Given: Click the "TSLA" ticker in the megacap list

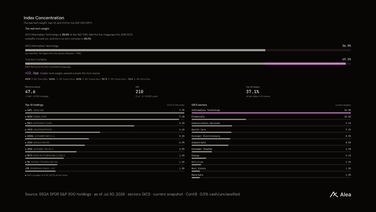Looking at the screenshot, I should click(130, 79).
